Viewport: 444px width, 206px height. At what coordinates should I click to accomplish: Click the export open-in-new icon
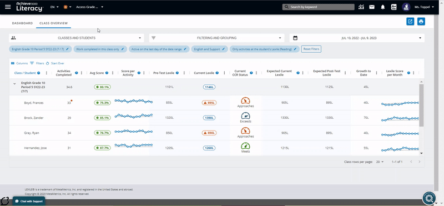pos(410,22)
